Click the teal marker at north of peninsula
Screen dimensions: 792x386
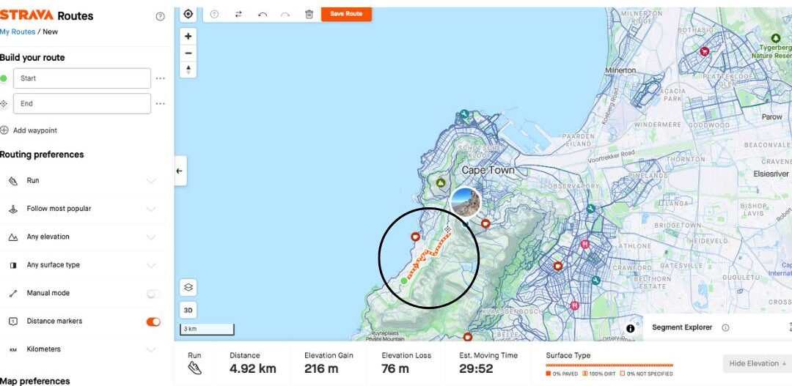coord(464,114)
